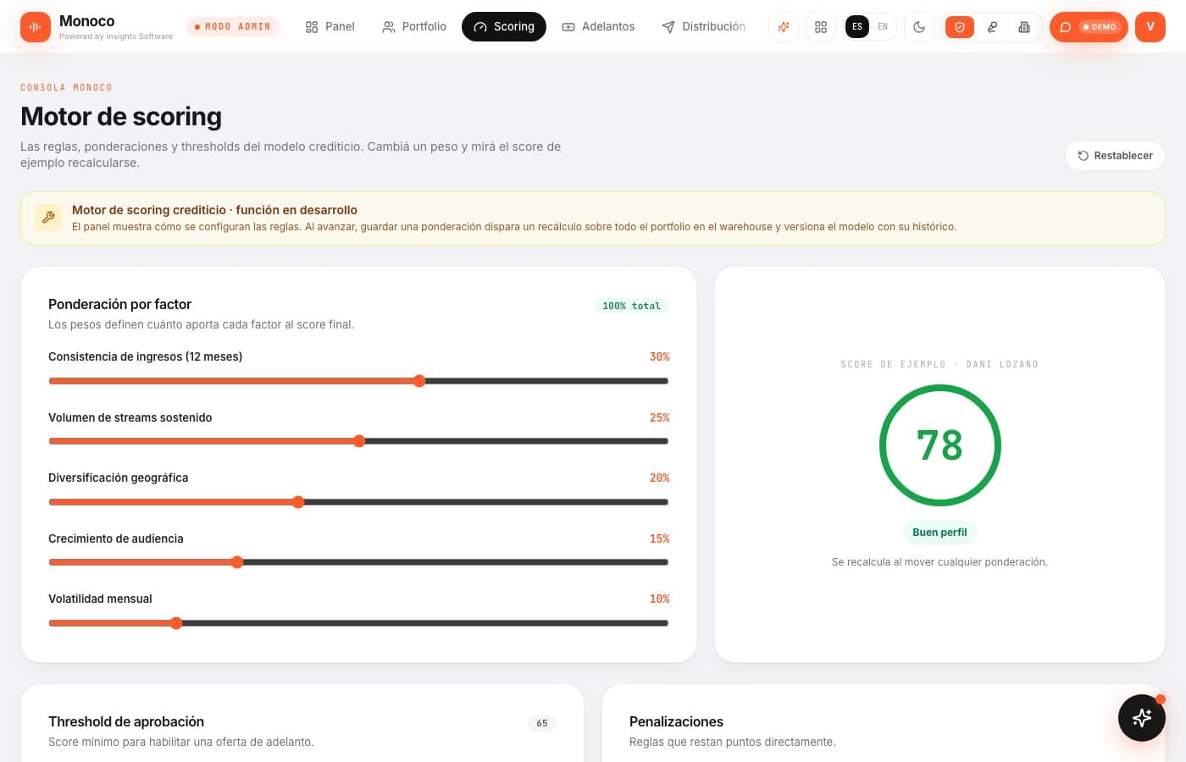Viewport: 1186px width, 762px height.
Task: Select the shield admin role icon
Action: [x=960, y=27]
